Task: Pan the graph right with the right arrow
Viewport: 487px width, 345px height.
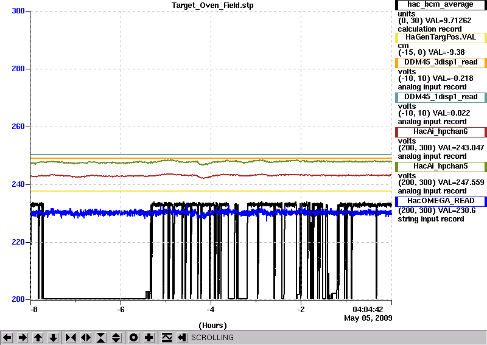Action: [x=23, y=338]
